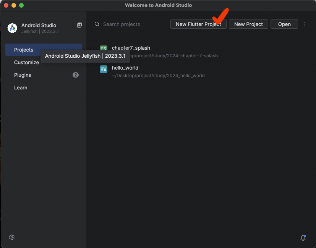Close the window with red button
Viewport: 316px width, 248px height.
point(6,5)
